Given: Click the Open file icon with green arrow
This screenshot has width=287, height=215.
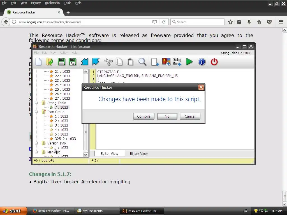Looking at the screenshot, I should (49, 62).
